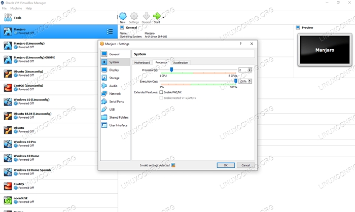Viewport: 355px width, 212px height.
Task: Click the Preview panel header
Action: click(x=304, y=27)
